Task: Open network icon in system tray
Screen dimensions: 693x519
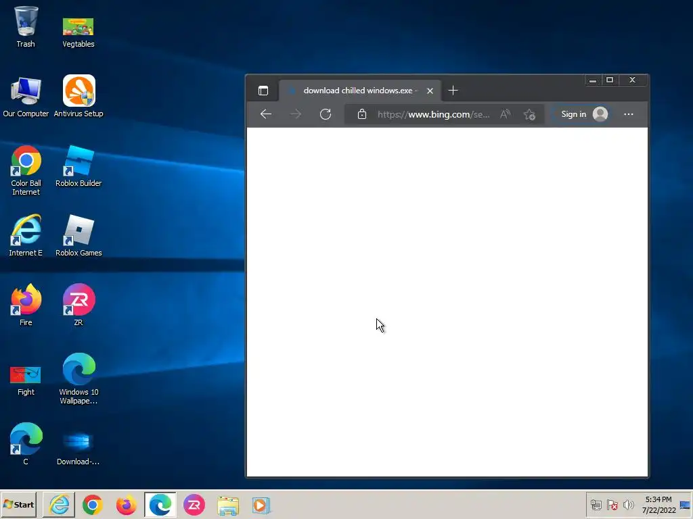Action: pyautogui.click(x=596, y=505)
